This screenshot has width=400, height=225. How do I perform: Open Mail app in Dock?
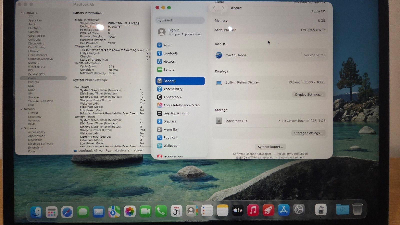coord(98,212)
